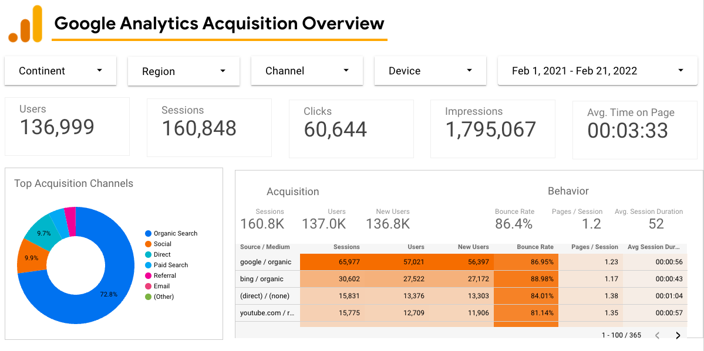Sort table by Pages / Session header

594,247
